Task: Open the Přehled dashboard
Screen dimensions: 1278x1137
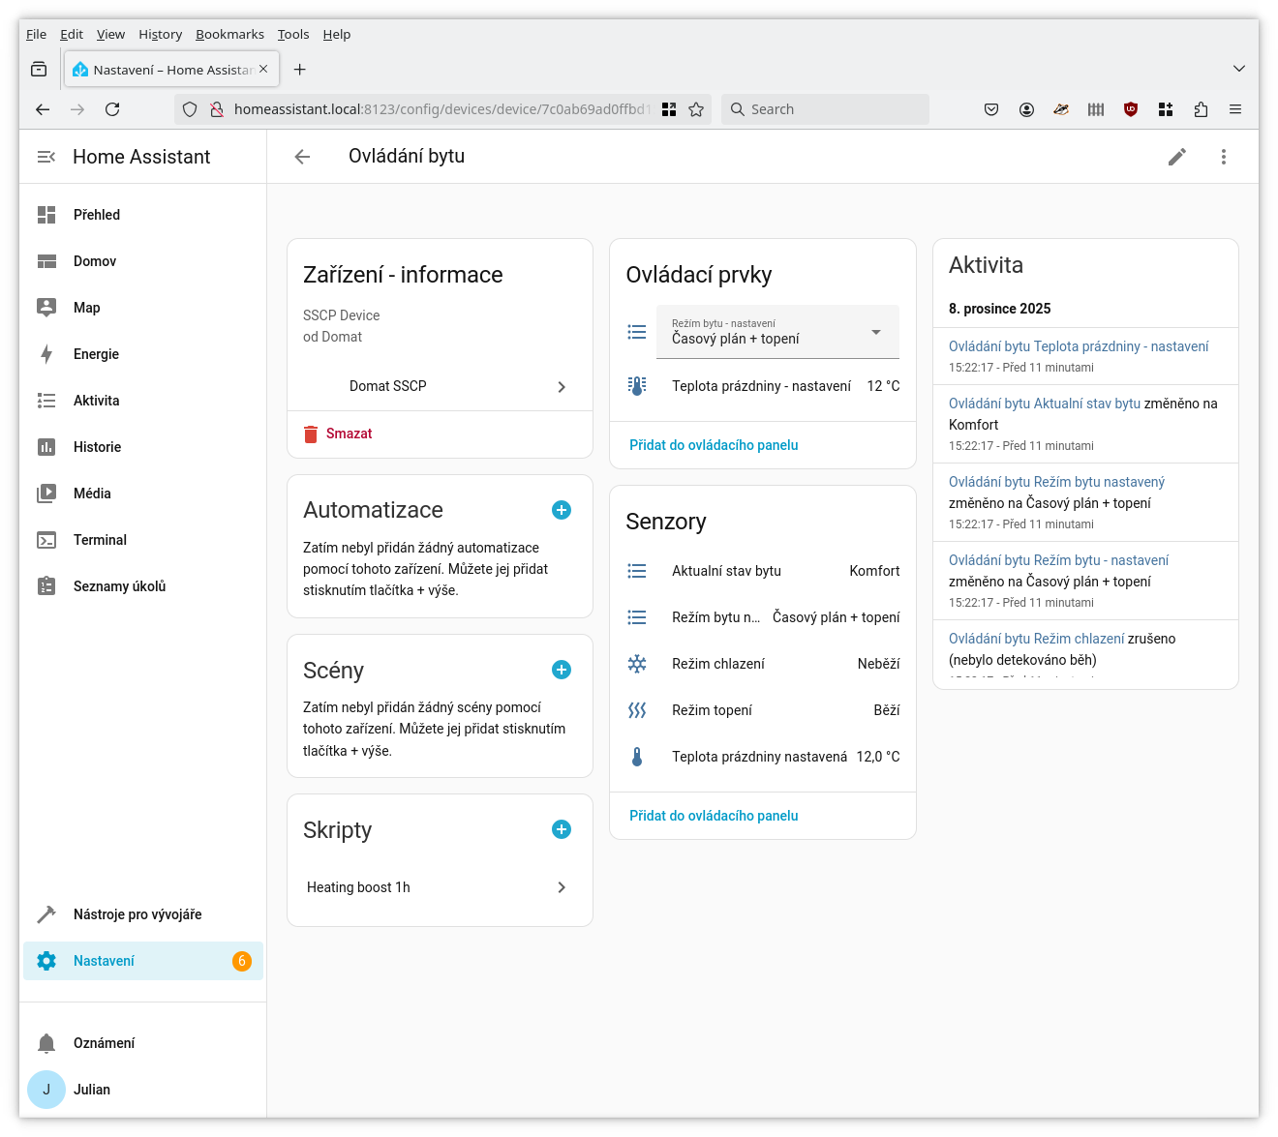Action: coord(143,215)
